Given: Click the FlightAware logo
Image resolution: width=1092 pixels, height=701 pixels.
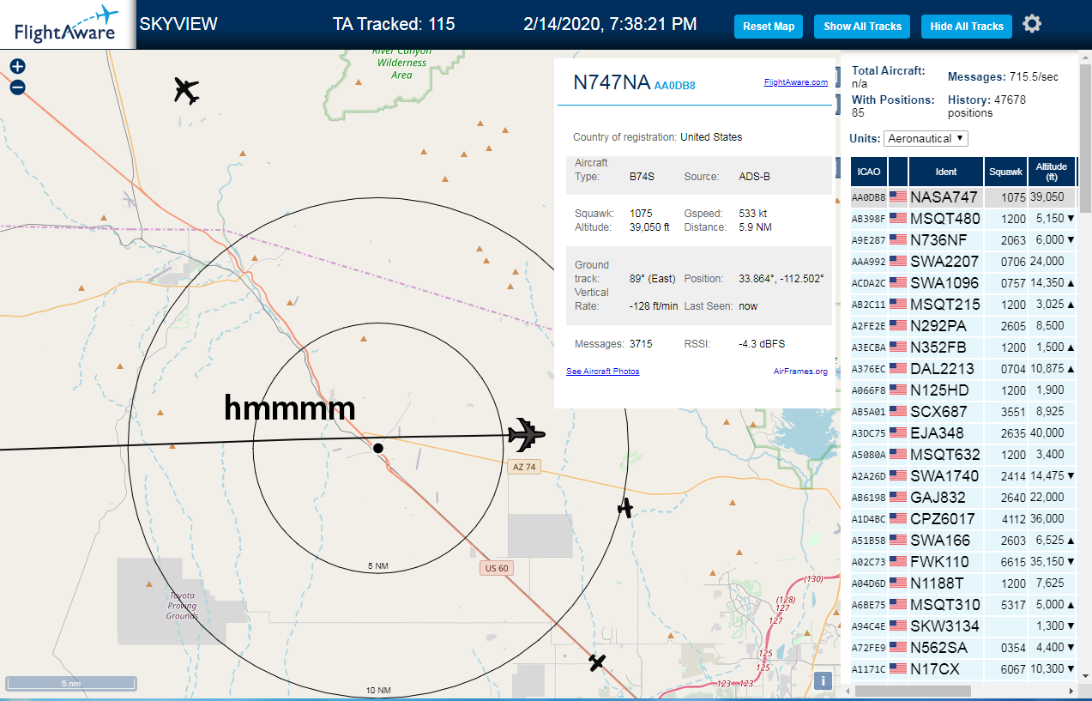Looking at the screenshot, I should pyautogui.click(x=67, y=25).
